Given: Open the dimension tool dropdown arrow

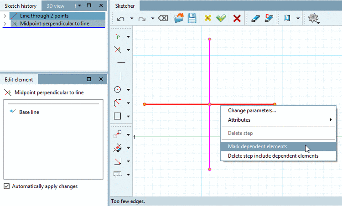Looking at the screenshot, I should (x=128, y=175).
